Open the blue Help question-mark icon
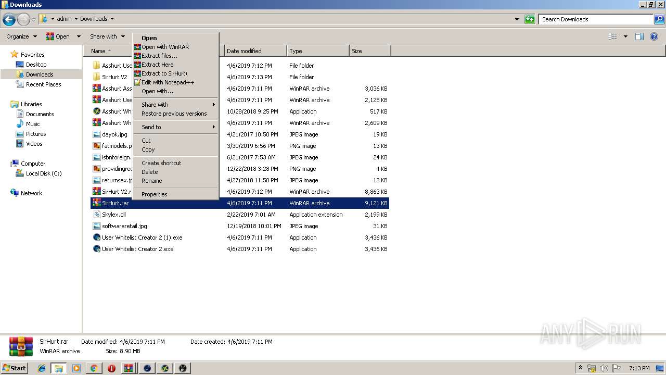The width and height of the screenshot is (666, 375). click(654, 36)
